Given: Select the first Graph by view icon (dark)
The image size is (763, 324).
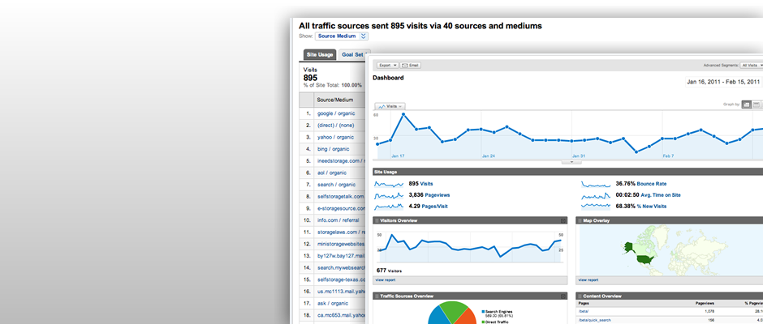Looking at the screenshot, I should [x=746, y=104].
